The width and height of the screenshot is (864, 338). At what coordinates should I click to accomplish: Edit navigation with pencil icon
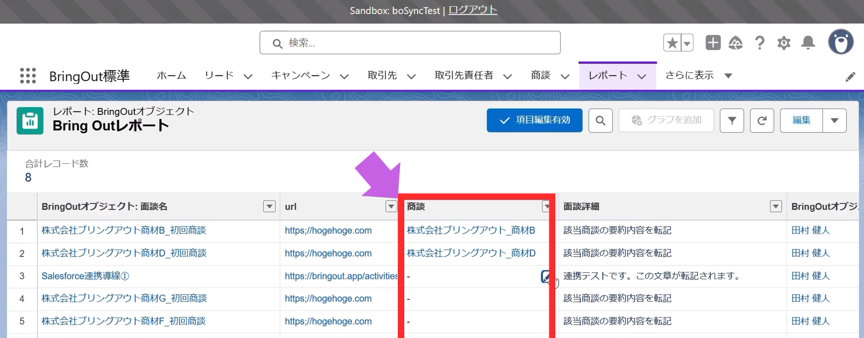point(850,76)
